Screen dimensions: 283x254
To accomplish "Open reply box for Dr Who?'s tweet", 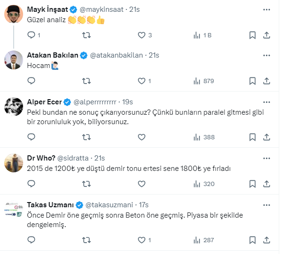I will coord(32,184).
